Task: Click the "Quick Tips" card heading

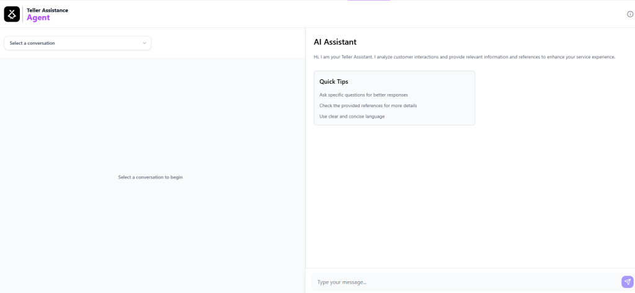Action: [x=334, y=81]
